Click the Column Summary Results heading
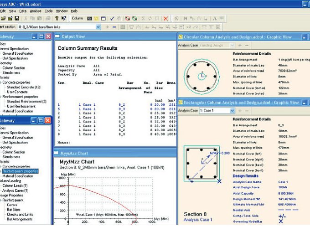The image size is (310, 227). click(88, 48)
